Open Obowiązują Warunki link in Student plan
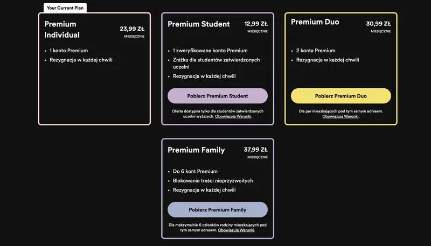 click(233, 116)
